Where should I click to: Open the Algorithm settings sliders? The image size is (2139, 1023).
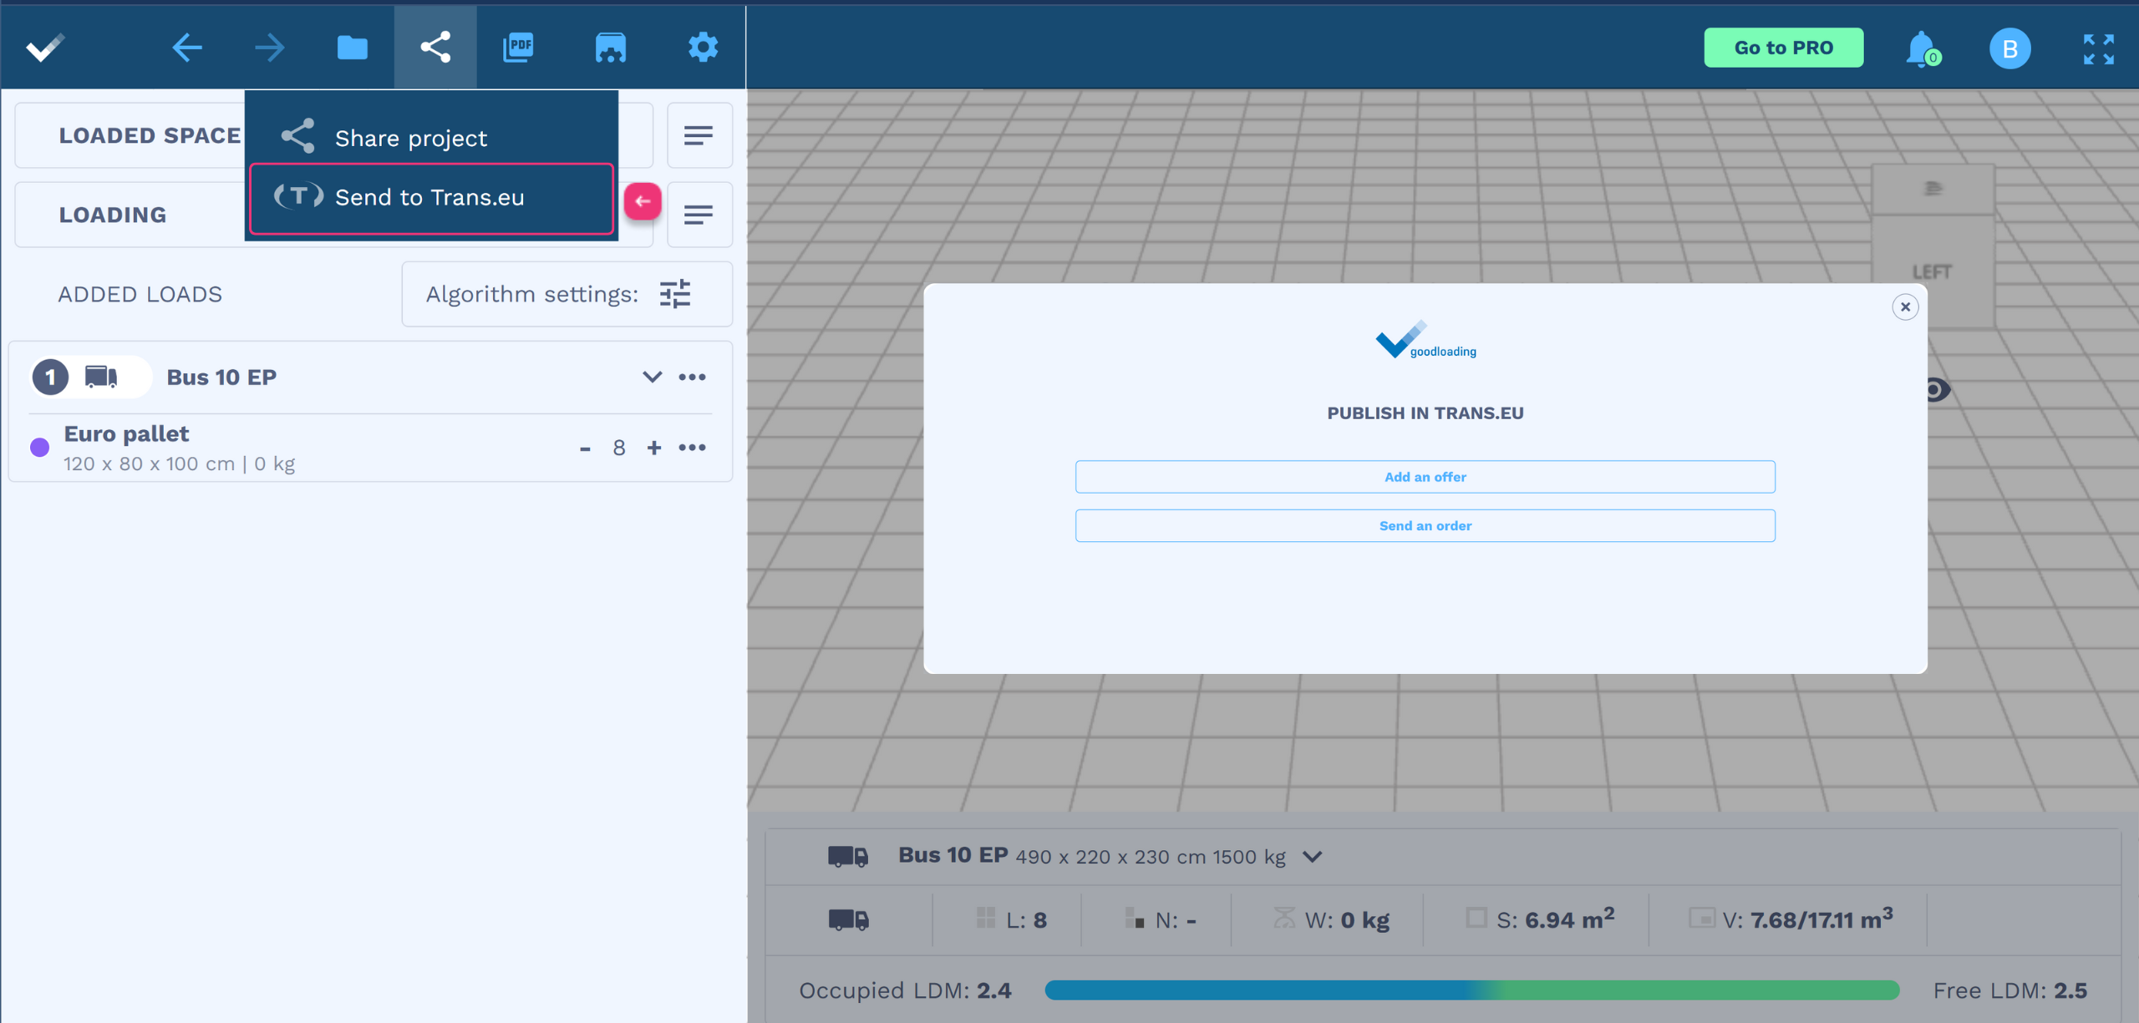(x=675, y=294)
